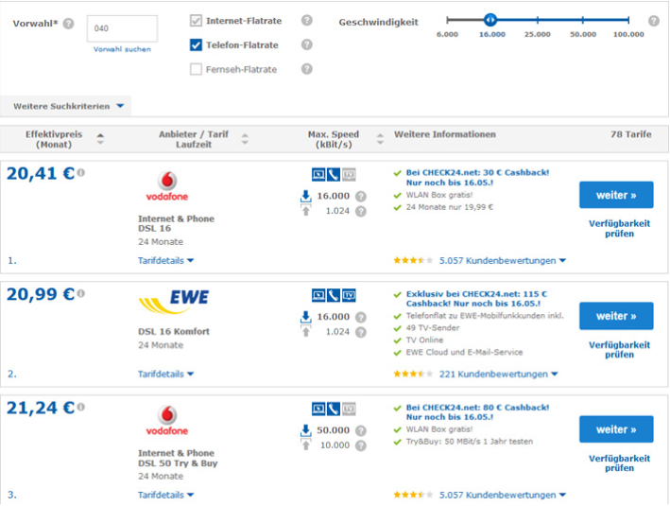Expand Tarifdetails for Vodafone DSL 16

point(165,259)
